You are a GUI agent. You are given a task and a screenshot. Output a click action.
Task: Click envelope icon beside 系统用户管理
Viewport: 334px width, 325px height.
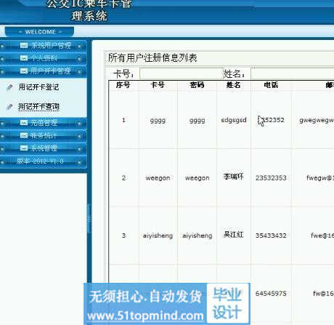[24, 45]
